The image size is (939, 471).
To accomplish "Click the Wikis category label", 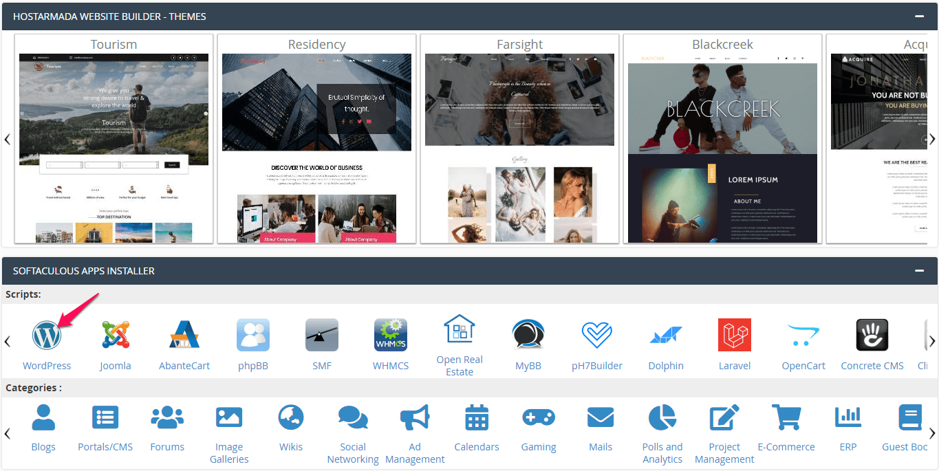I will pos(291,447).
